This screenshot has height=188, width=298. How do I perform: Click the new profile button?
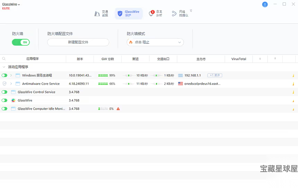78,42
